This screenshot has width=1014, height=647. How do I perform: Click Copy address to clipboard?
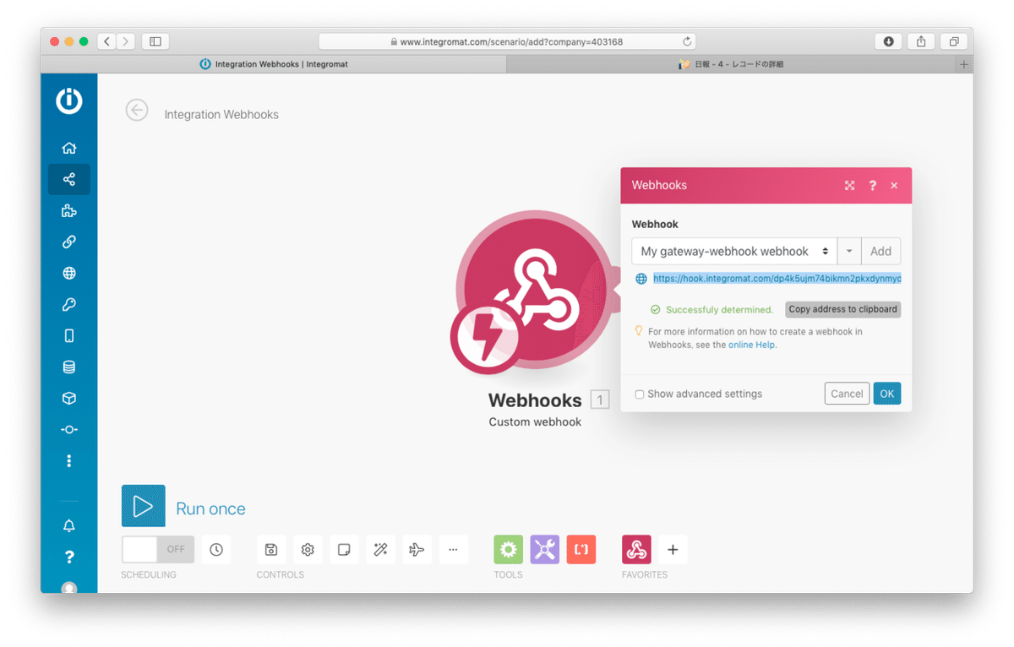[842, 309]
